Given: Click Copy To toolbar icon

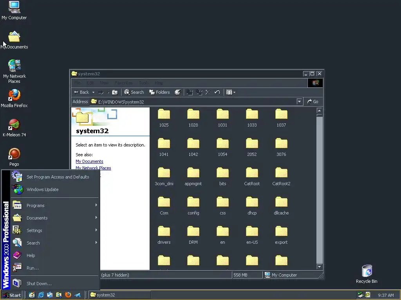Looking at the screenshot, I should [x=199, y=92].
